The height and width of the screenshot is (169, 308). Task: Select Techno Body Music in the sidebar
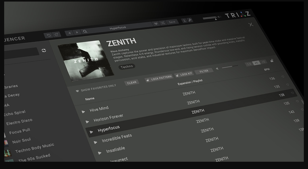pyautogui.click(x=35, y=148)
